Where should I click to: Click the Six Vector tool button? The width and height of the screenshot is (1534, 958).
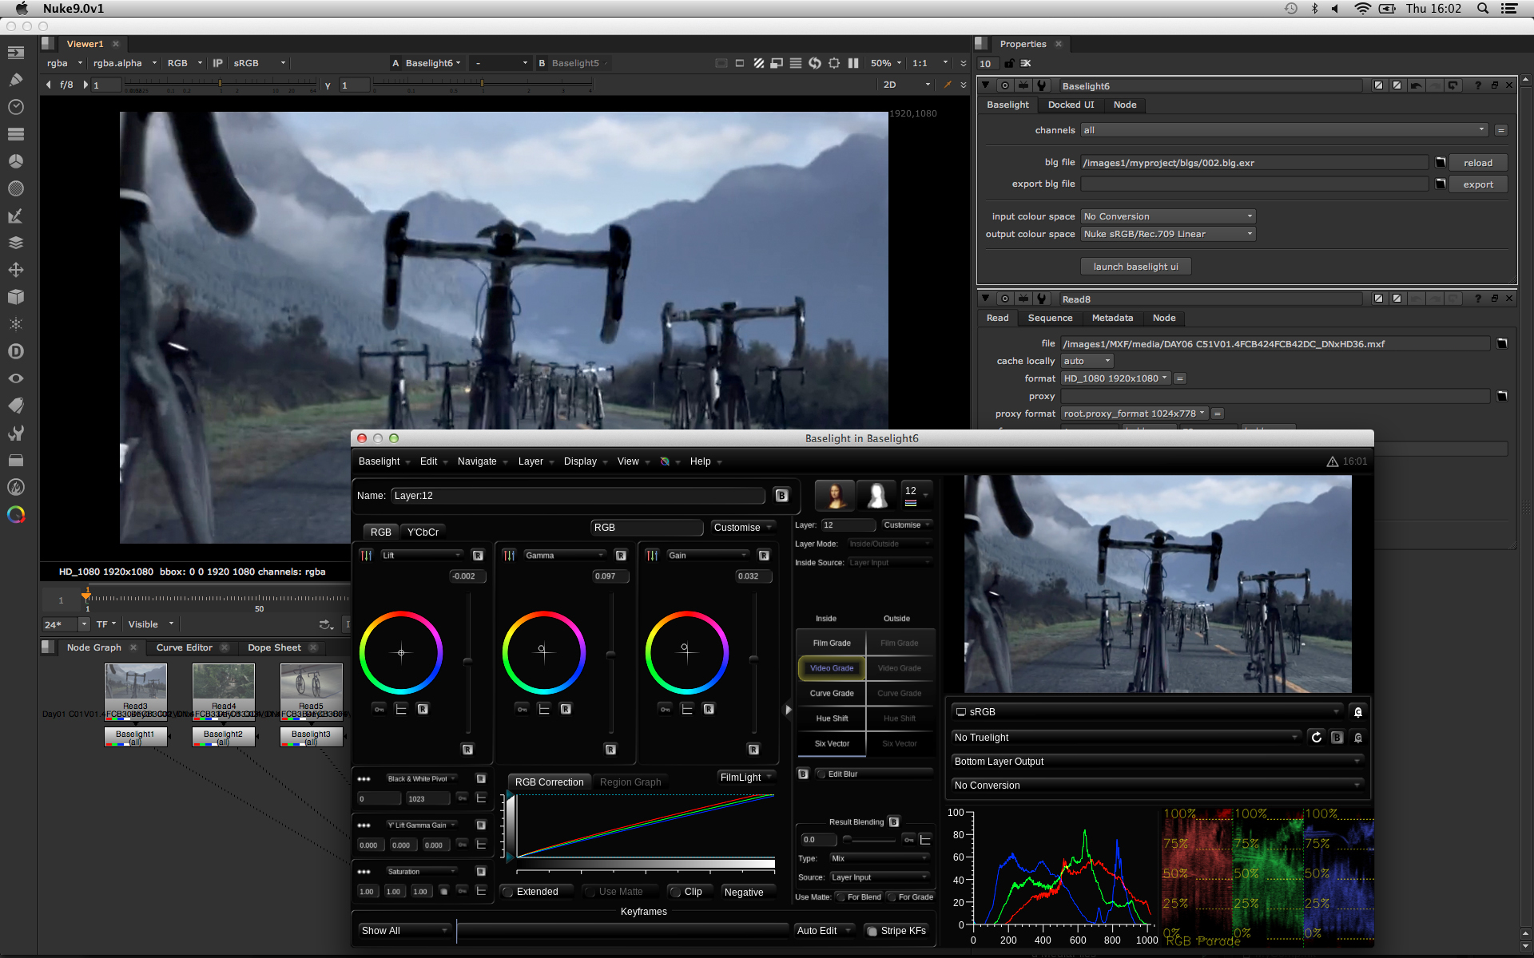tap(829, 742)
